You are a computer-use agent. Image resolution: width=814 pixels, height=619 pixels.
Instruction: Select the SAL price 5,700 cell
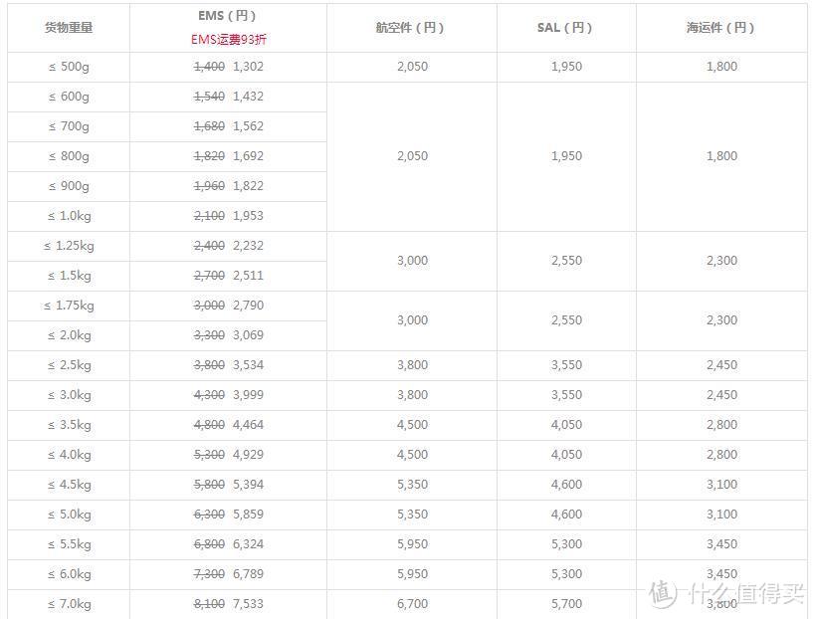point(566,604)
